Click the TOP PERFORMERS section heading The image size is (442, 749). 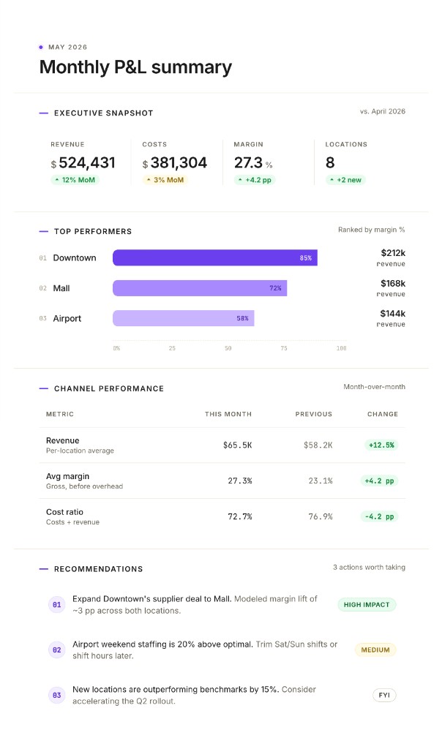93,232
